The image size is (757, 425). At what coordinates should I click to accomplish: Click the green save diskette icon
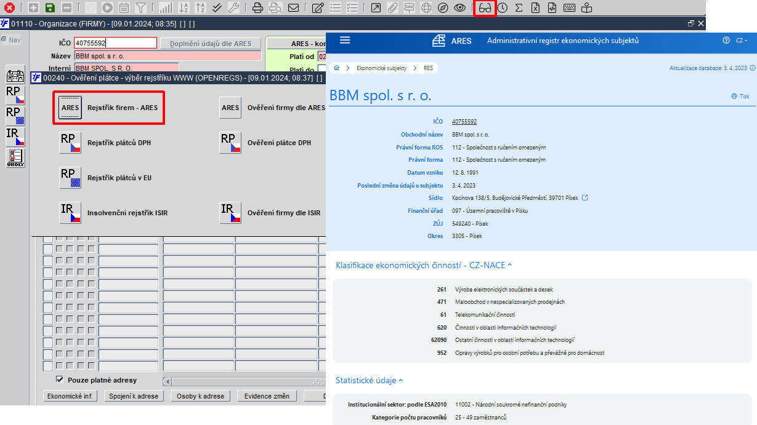(x=50, y=8)
